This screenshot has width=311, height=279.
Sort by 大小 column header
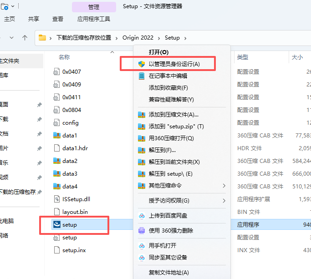pos(297,57)
